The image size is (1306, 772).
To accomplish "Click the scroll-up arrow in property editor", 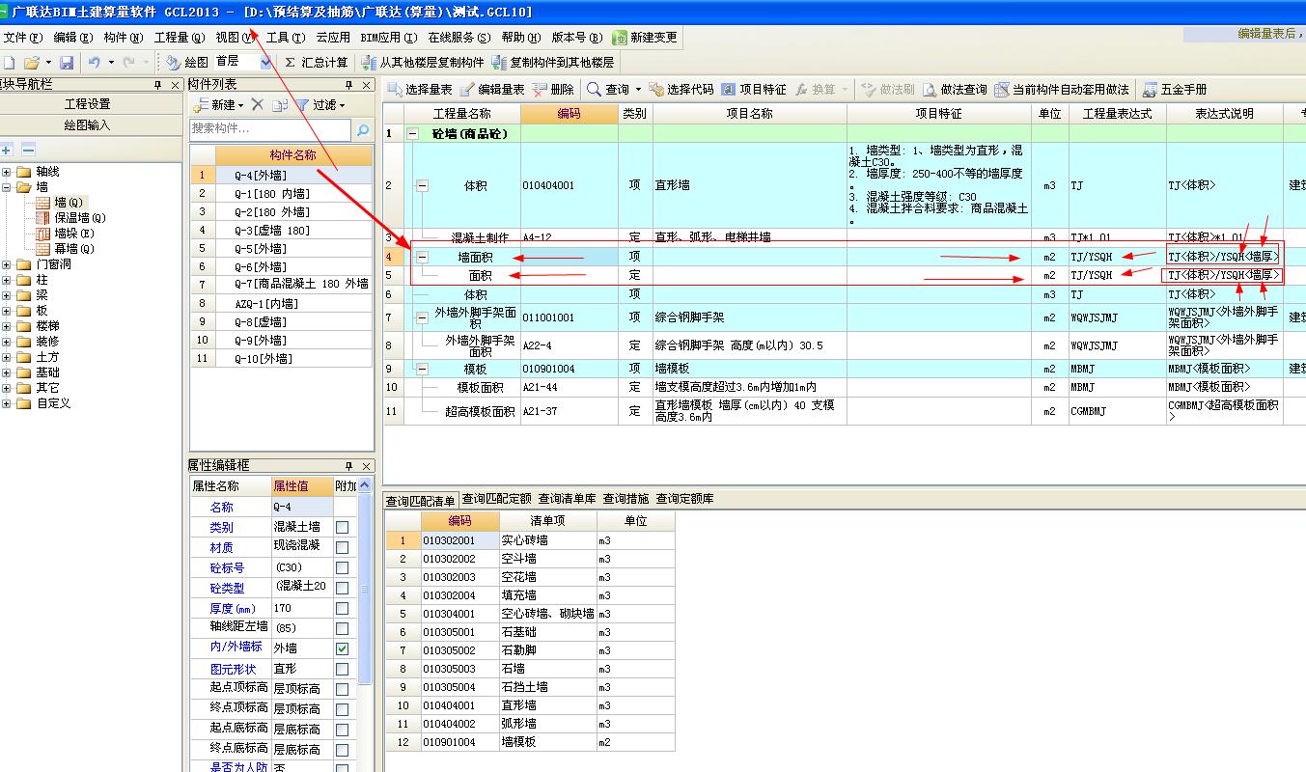I will tap(365, 486).
